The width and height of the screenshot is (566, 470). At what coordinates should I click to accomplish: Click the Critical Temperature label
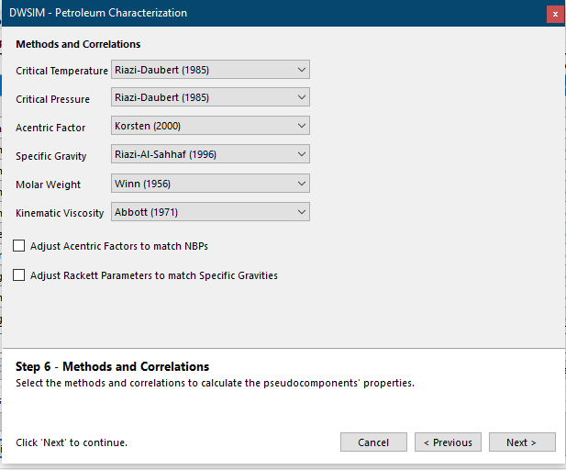click(61, 71)
